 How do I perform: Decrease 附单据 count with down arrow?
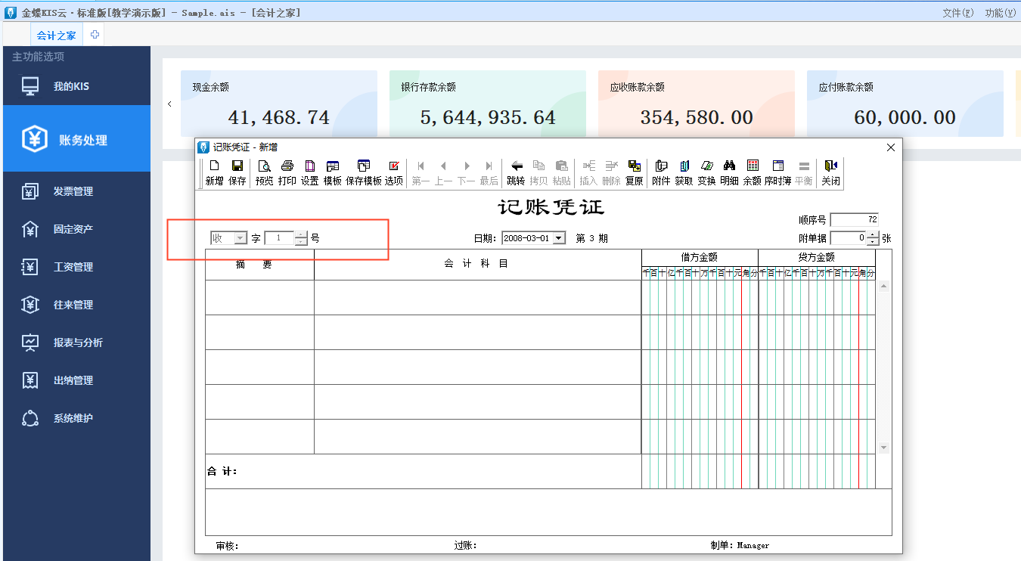pos(873,242)
